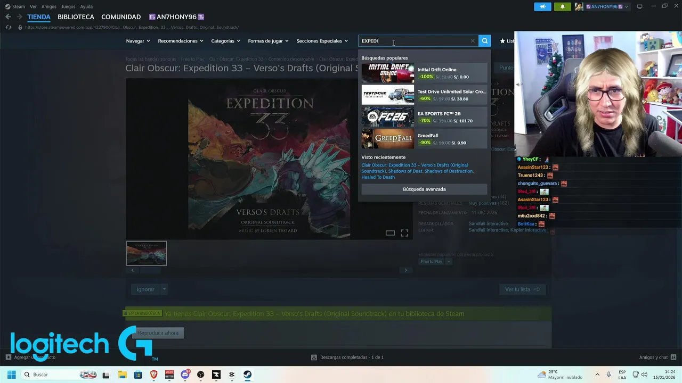Open recently viewed Healed To Death link

pyautogui.click(x=378, y=177)
